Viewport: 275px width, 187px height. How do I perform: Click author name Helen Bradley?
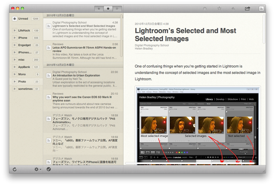(144, 48)
